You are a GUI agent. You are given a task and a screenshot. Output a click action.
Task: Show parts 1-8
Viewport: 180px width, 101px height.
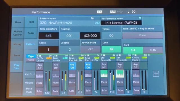(133, 50)
